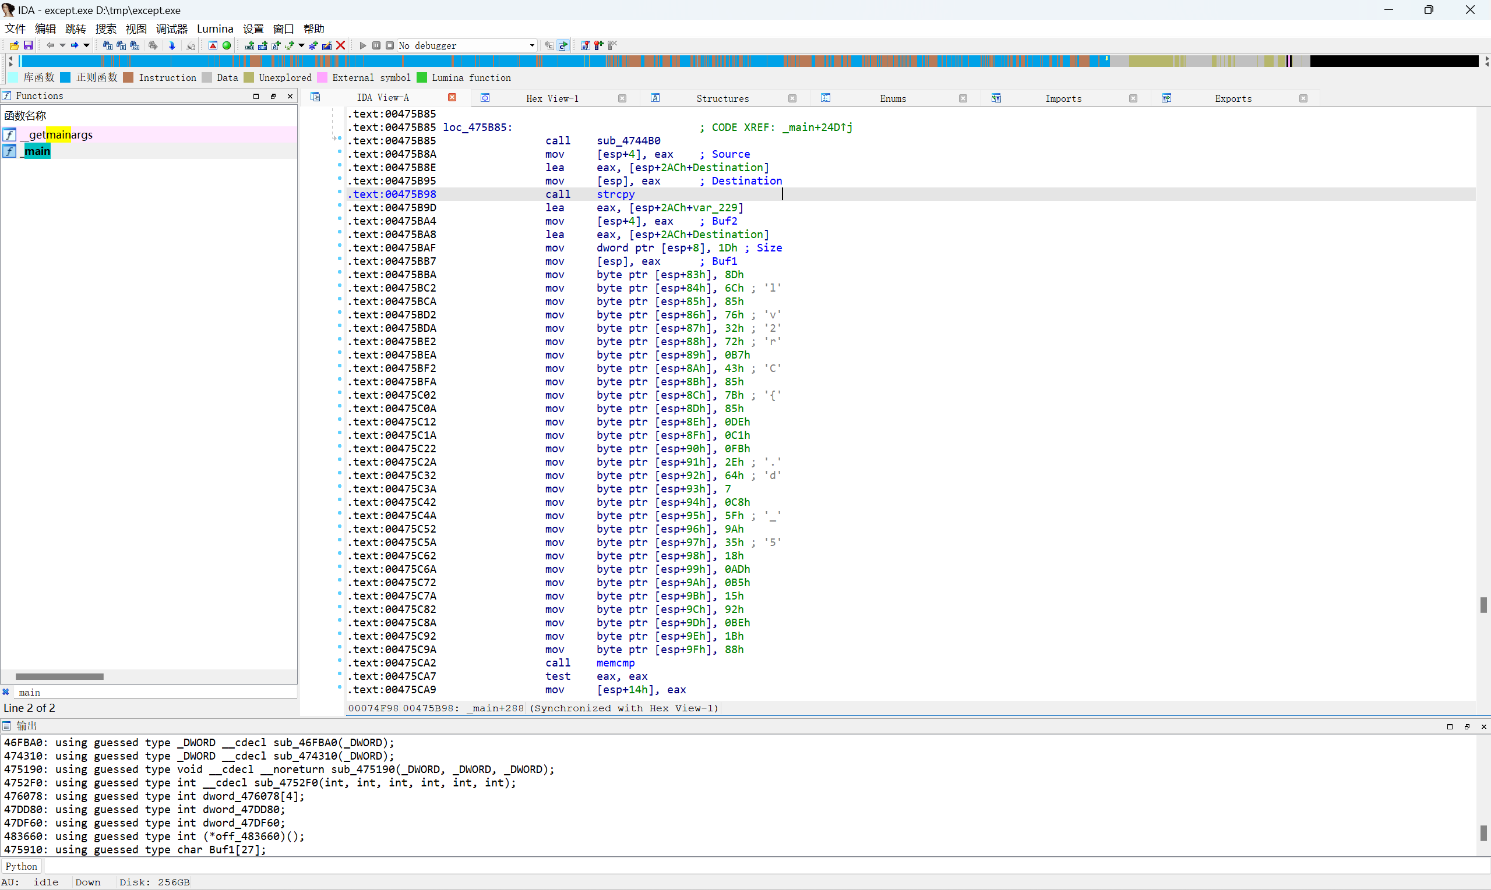Click the add string 's' icon
The width and height of the screenshot is (1491, 890).
point(291,45)
